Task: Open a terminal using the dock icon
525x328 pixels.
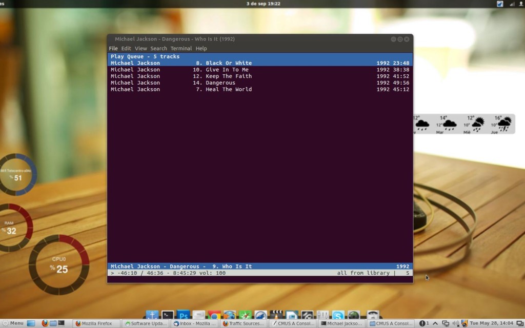Action: pyautogui.click(x=167, y=314)
